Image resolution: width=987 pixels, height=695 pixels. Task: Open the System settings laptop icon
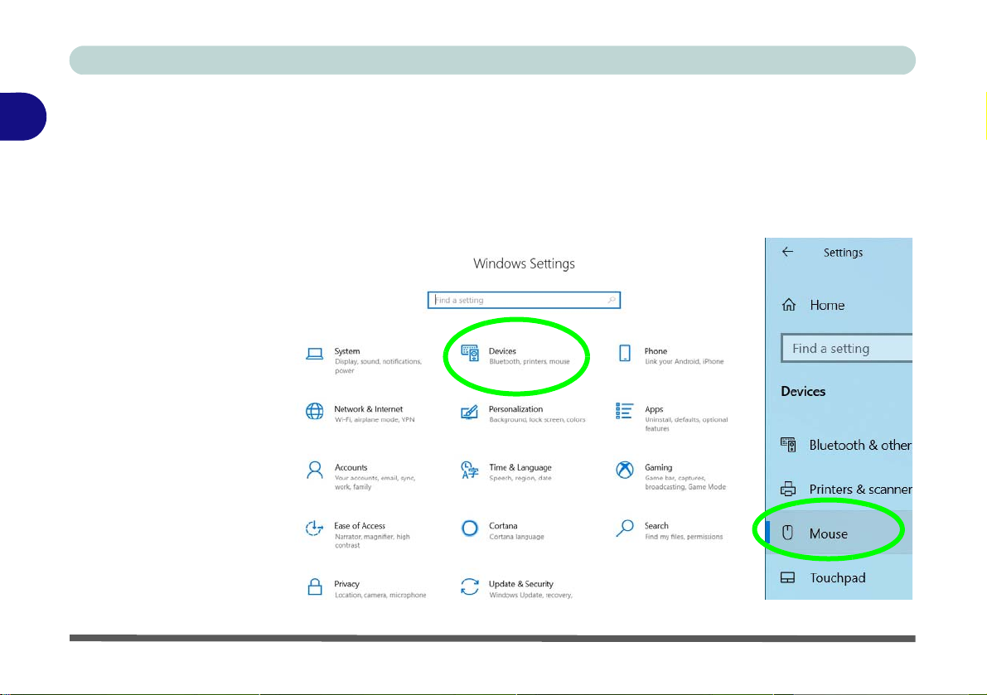coord(315,354)
